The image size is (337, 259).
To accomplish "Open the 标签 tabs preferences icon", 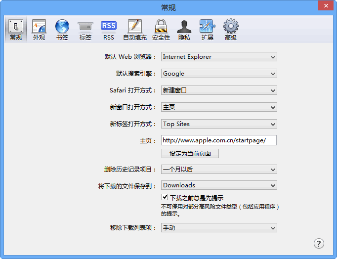I will click(x=85, y=30).
